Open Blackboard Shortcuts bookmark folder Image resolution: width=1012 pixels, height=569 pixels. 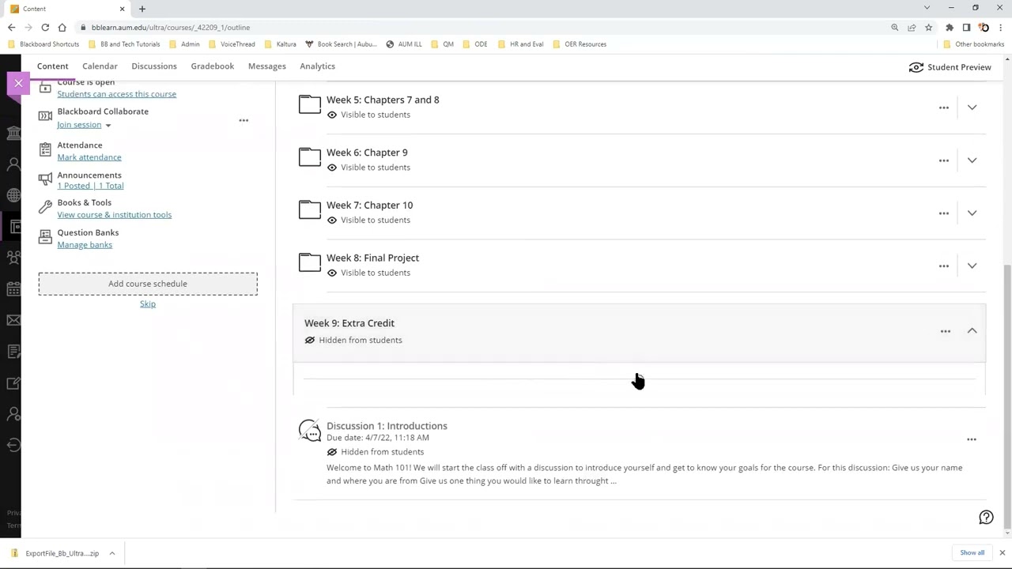(44, 44)
